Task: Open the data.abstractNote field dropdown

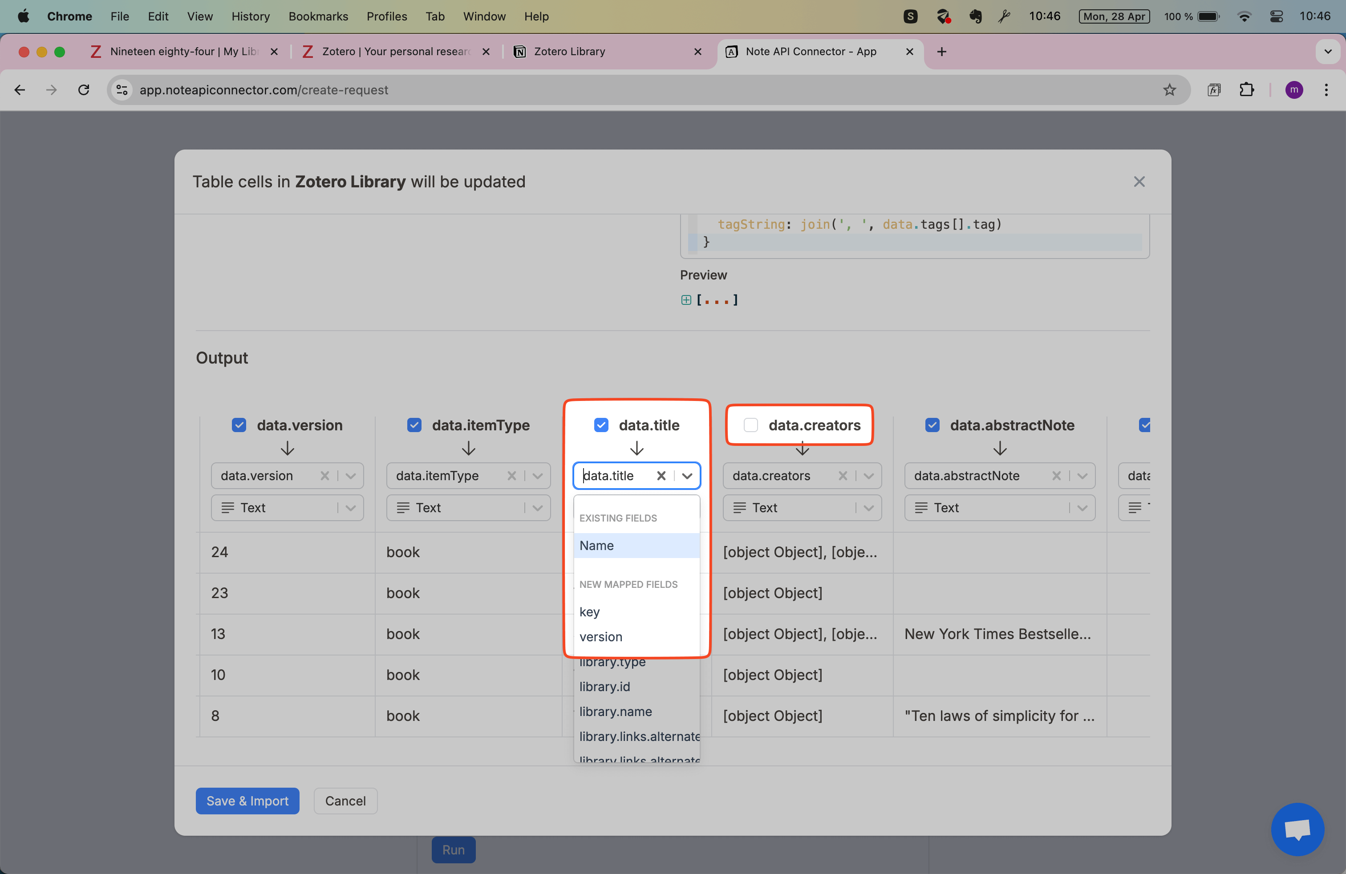Action: coord(1082,475)
